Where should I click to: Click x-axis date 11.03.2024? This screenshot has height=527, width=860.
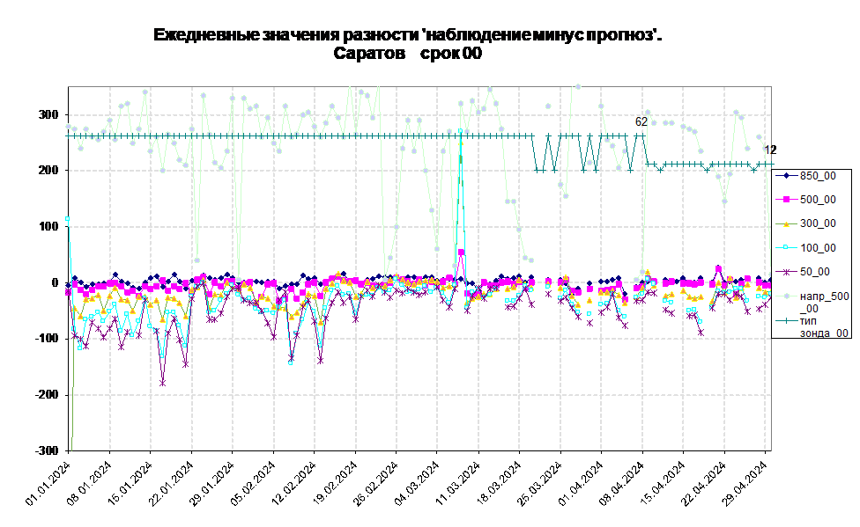pyautogui.click(x=458, y=483)
